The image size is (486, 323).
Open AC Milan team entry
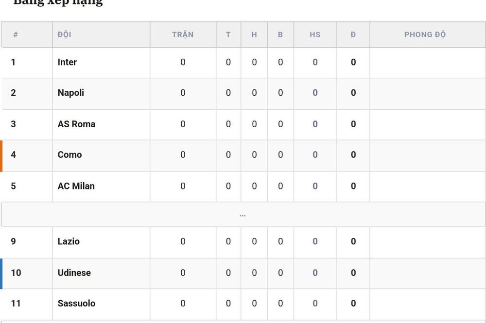(76, 186)
